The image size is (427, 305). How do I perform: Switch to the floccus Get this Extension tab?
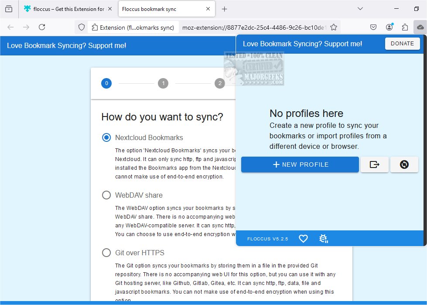pos(64,9)
